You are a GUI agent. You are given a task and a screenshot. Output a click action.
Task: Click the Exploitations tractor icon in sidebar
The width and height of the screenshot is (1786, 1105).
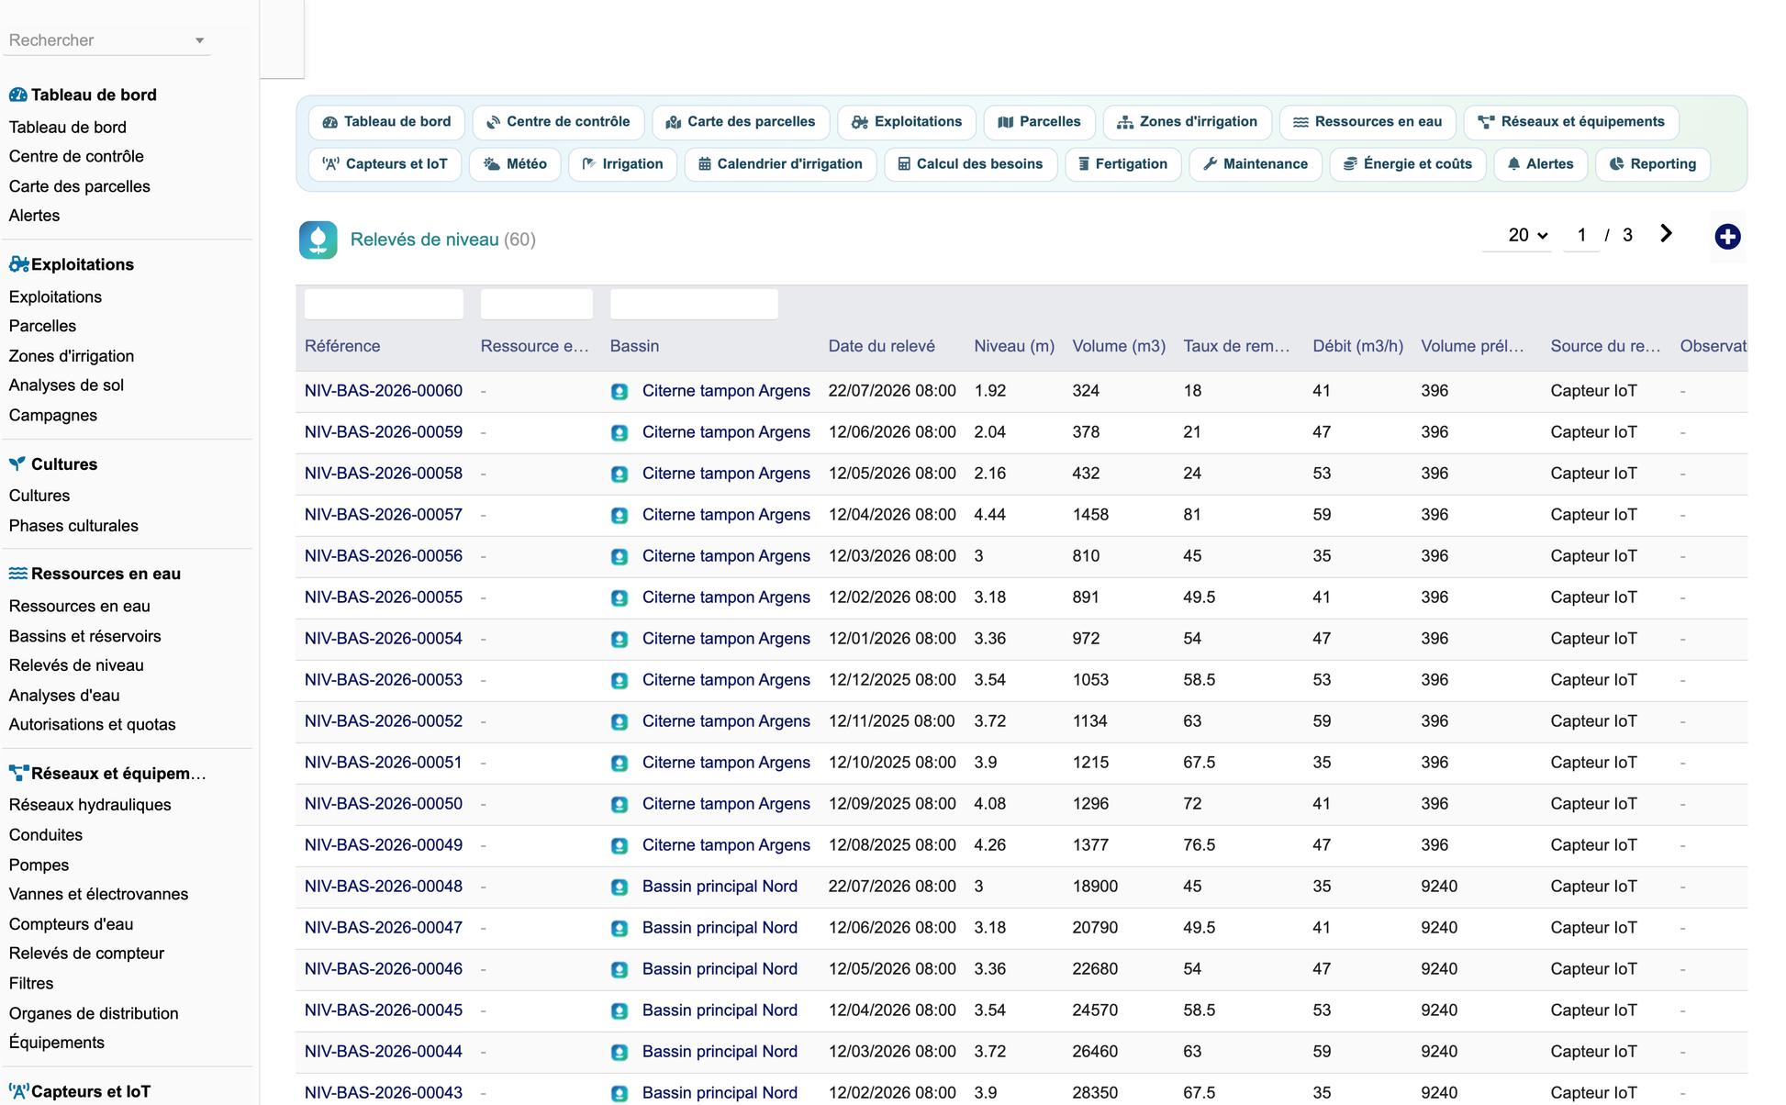coord(18,264)
